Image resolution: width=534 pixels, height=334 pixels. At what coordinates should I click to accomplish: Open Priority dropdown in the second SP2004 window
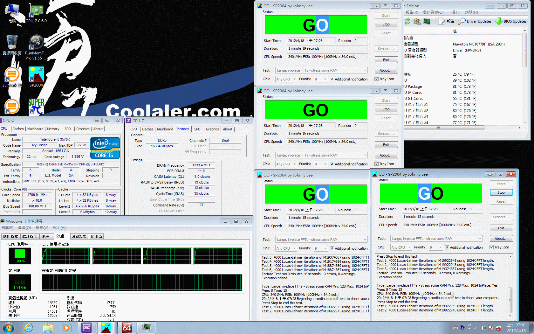pos(321,164)
